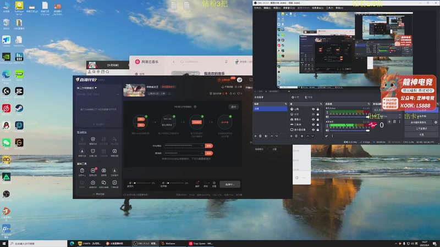
Task: Mute the top mic/Aux channel speaker icon
Action: [327, 117]
